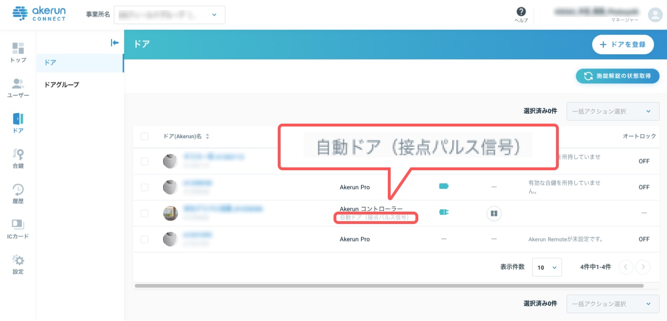The height and width of the screenshot is (321, 667).
Task: Select the ドア icon in the left sidebar
Action: pos(18,123)
